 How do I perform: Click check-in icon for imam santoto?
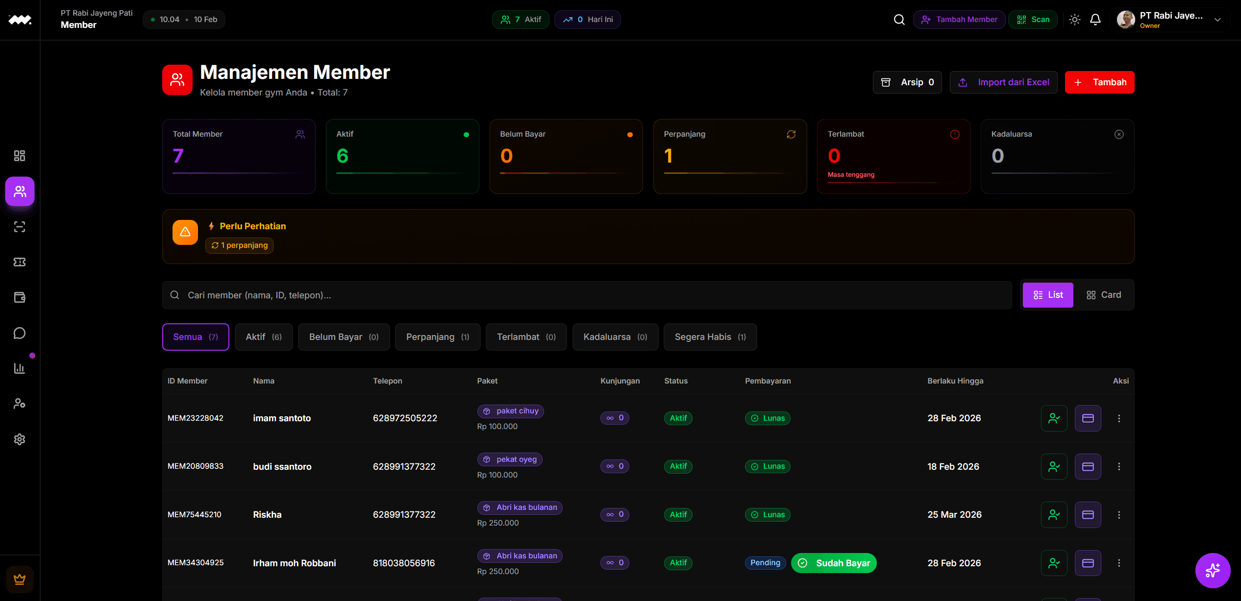click(x=1054, y=418)
